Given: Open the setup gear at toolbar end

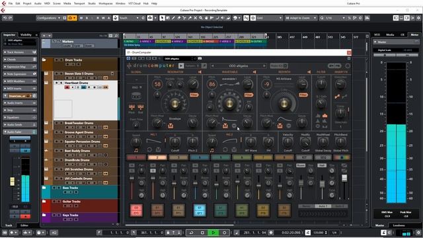Looking at the screenshot, I should (418, 18).
